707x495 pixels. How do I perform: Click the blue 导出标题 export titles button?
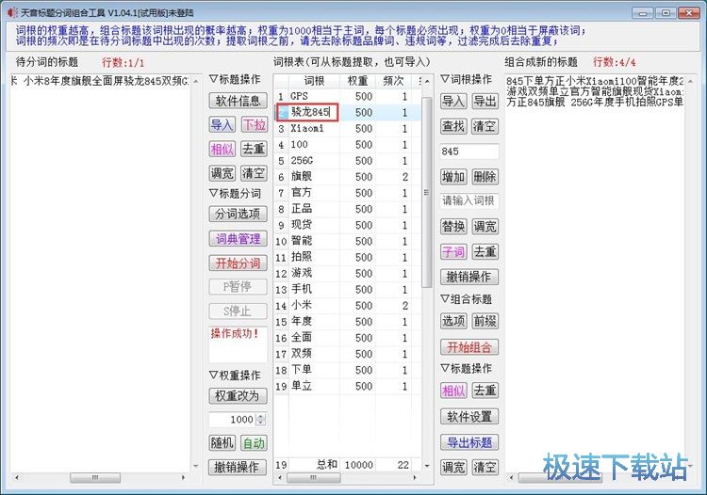point(469,443)
